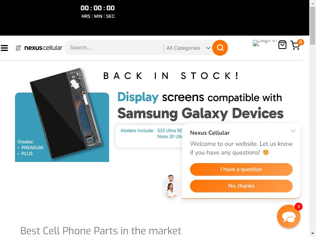View the shopping cart
Image resolution: width=316 pixels, height=237 pixels.
(295, 45)
